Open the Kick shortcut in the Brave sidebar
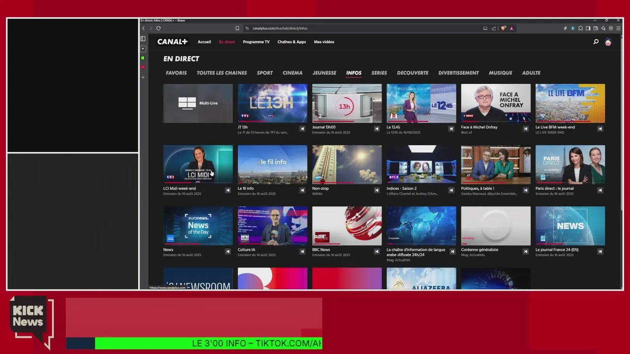The height and width of the screenshot is (354, 630). coord(143,58)
